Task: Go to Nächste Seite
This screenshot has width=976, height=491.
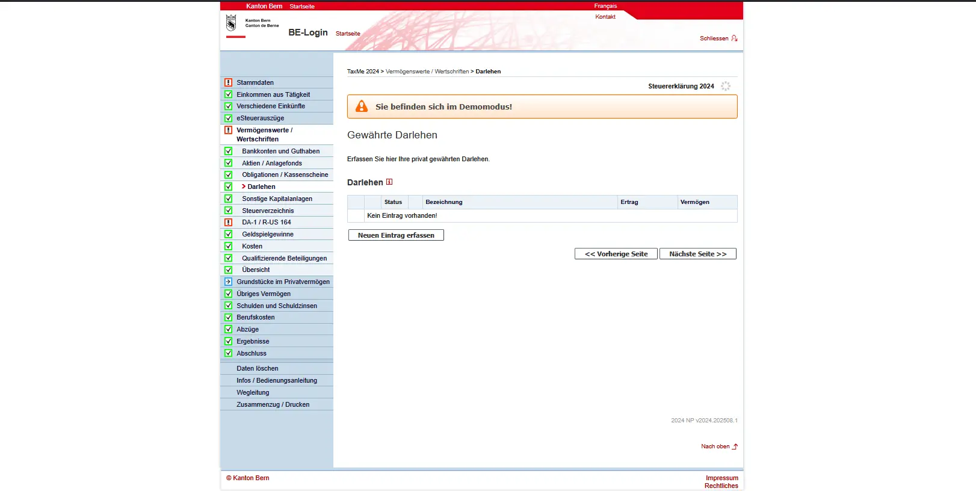Action: coord(697,254)
